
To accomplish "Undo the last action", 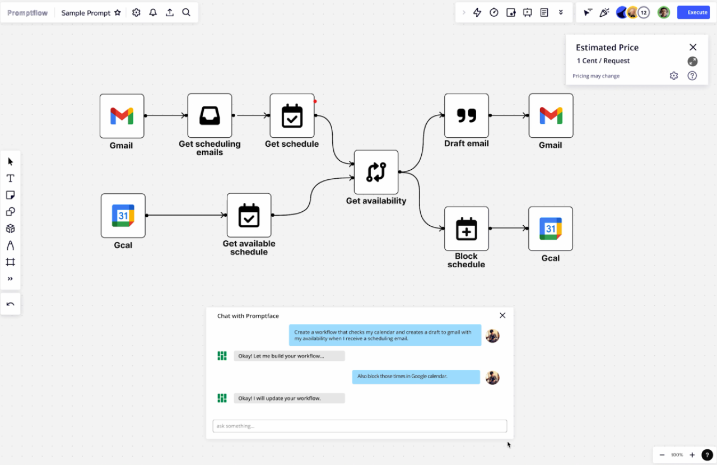I will click(x=10, y=304).
